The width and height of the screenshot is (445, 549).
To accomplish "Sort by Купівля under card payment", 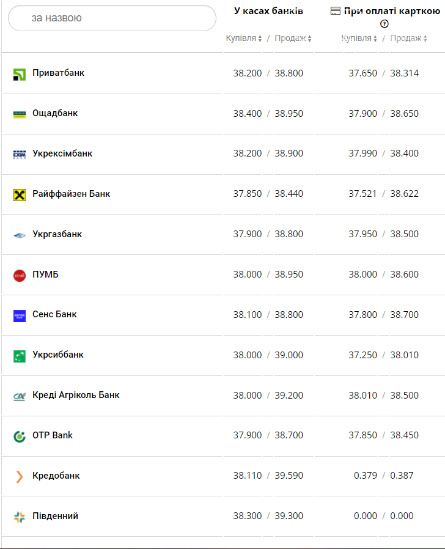I will pos(359,39).
